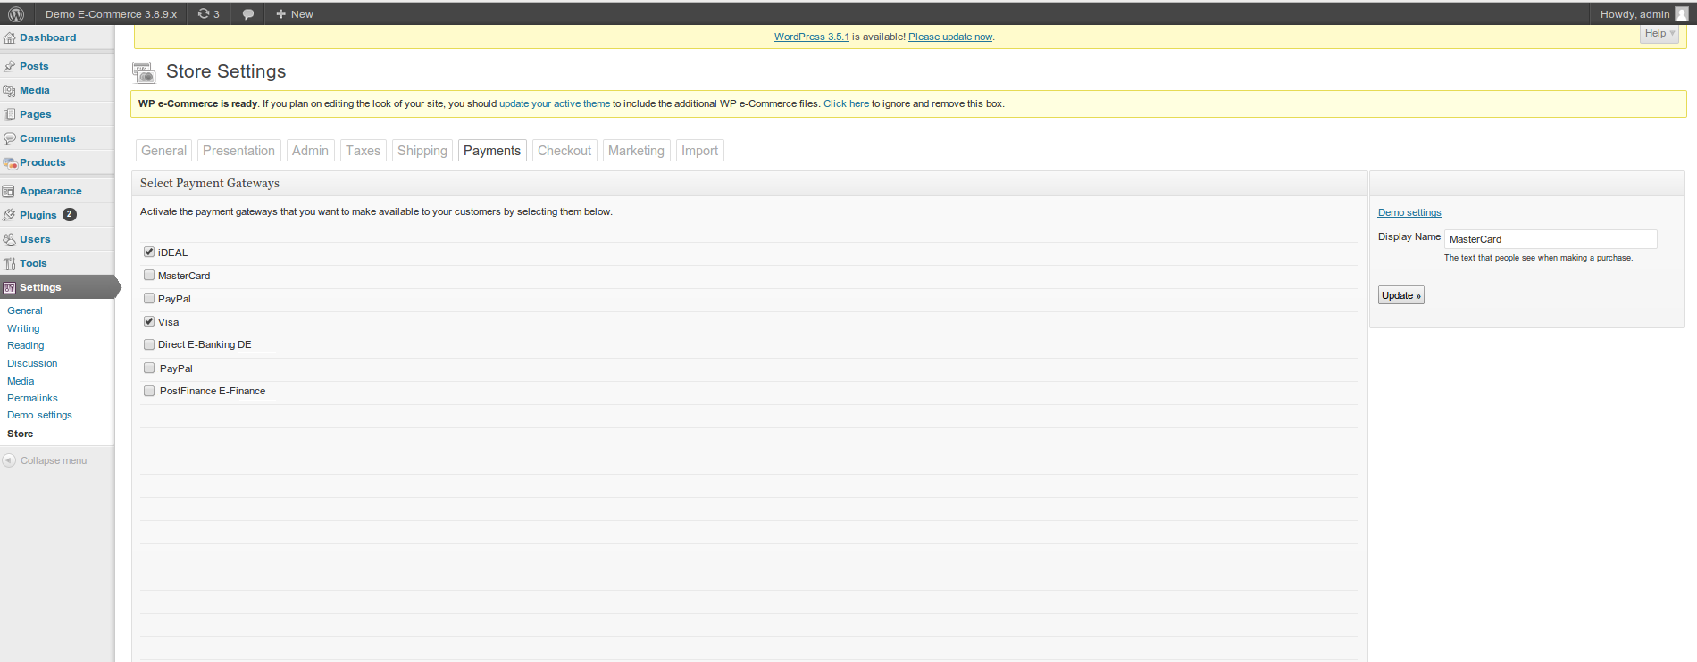Open the comments bubble icon
This screenshot has height=662, width=1697.
tap(248, 14)
